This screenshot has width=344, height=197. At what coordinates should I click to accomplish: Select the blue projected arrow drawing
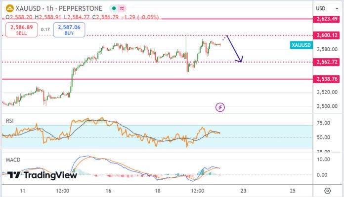coord(235,50)
